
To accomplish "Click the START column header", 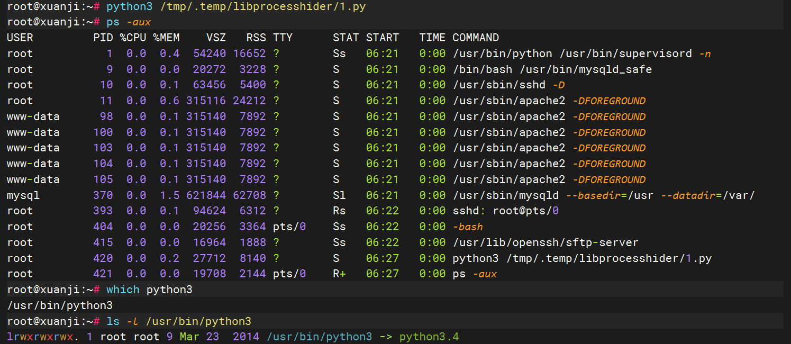I will coord(383,38).
